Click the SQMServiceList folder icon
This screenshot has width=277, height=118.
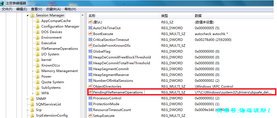[x=32, y=104]
